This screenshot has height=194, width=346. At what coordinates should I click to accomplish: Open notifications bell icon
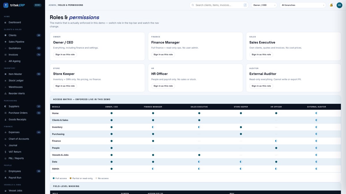(x=331, y=5)
